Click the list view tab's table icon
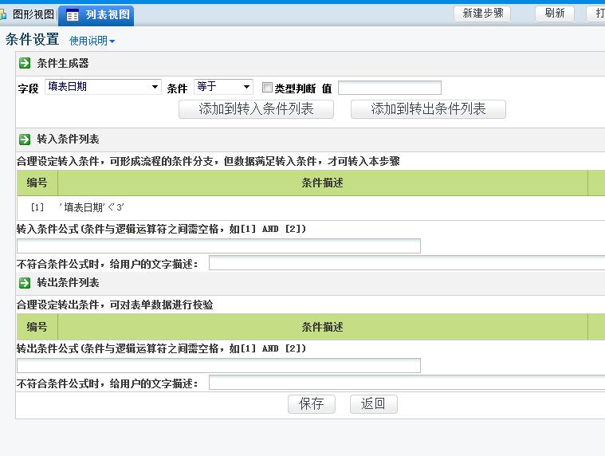Screen dimensions: 605x456 (x=73, y=15)
